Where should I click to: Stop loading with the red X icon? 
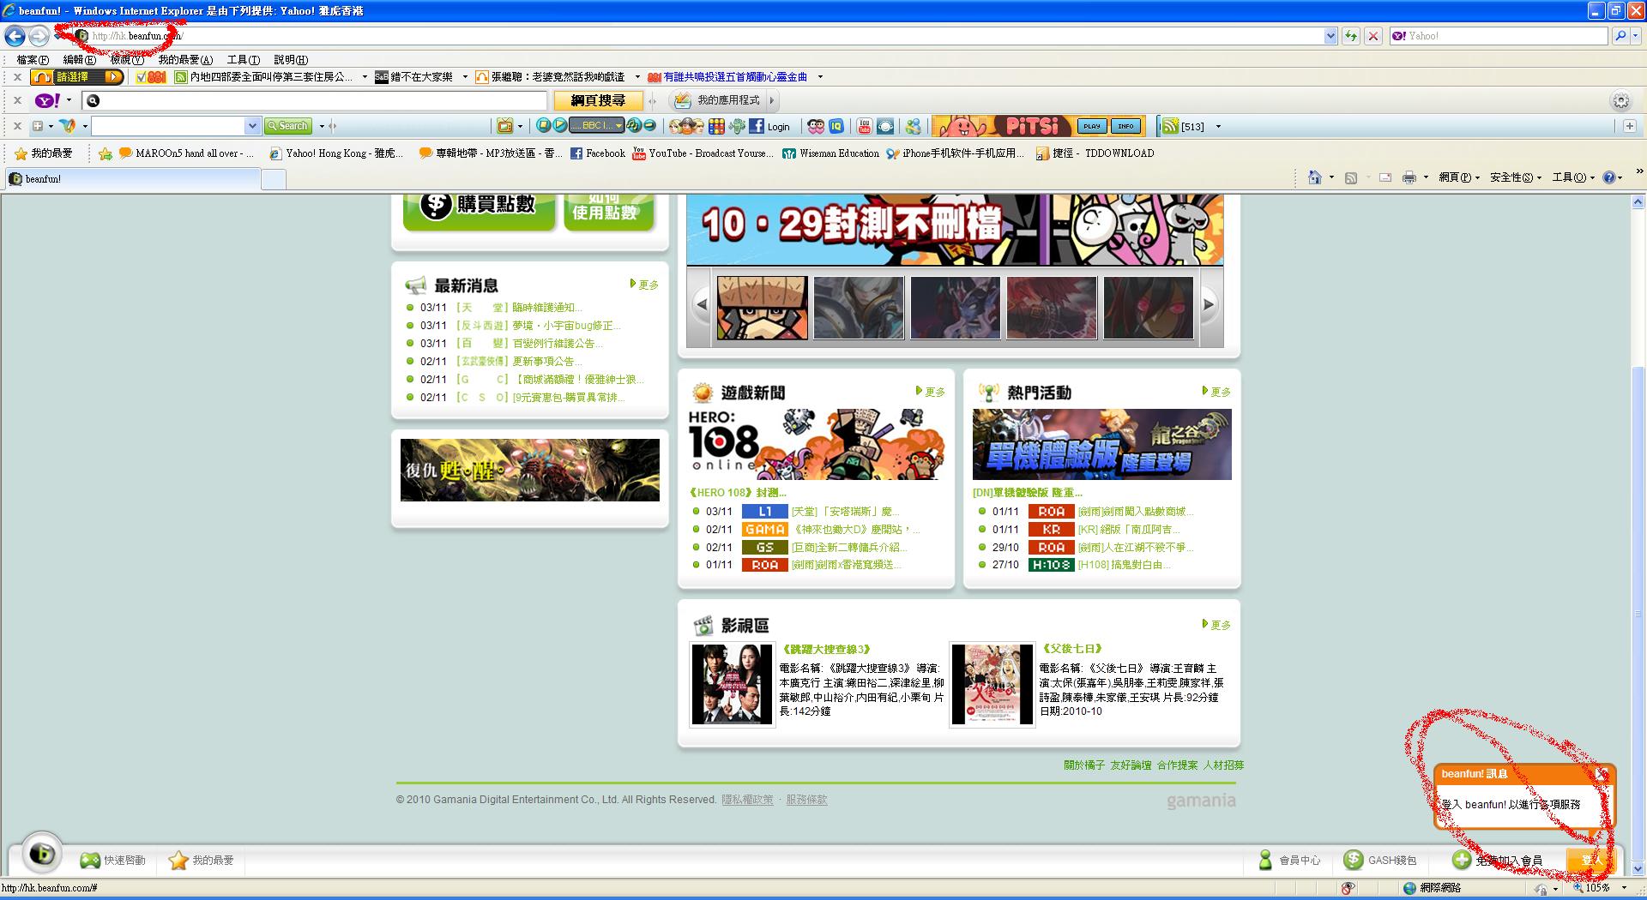click(1373, 36)
